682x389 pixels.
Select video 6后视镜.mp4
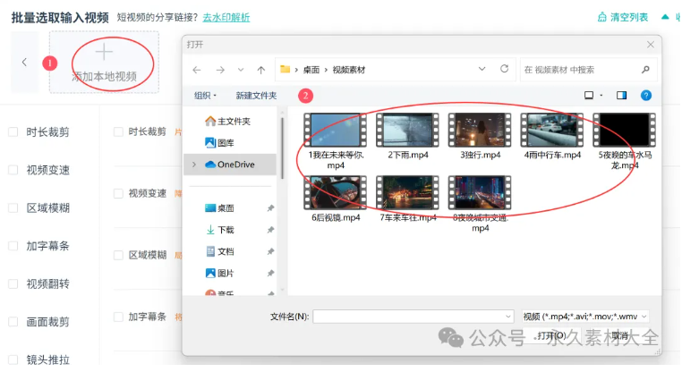click(336, 199)
